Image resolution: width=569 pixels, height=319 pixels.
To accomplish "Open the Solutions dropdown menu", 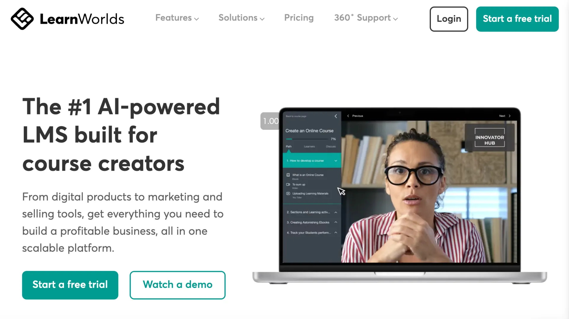I will [241, 18].
